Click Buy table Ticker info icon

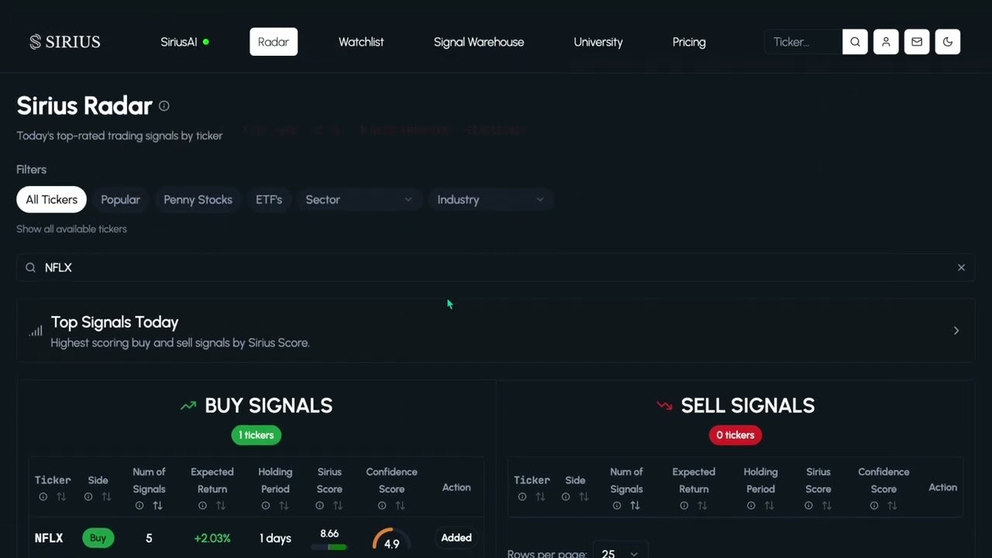(43, 497)
